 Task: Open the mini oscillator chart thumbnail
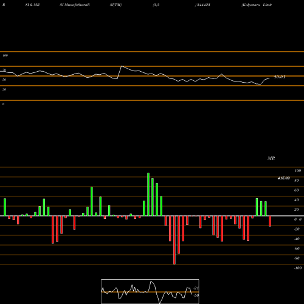coord(150,291)
